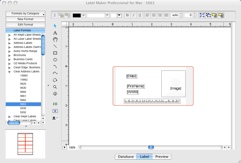Toggle italic text formatting
The width and height of the screenshot is (241, 163).
(x=133, y=15)
